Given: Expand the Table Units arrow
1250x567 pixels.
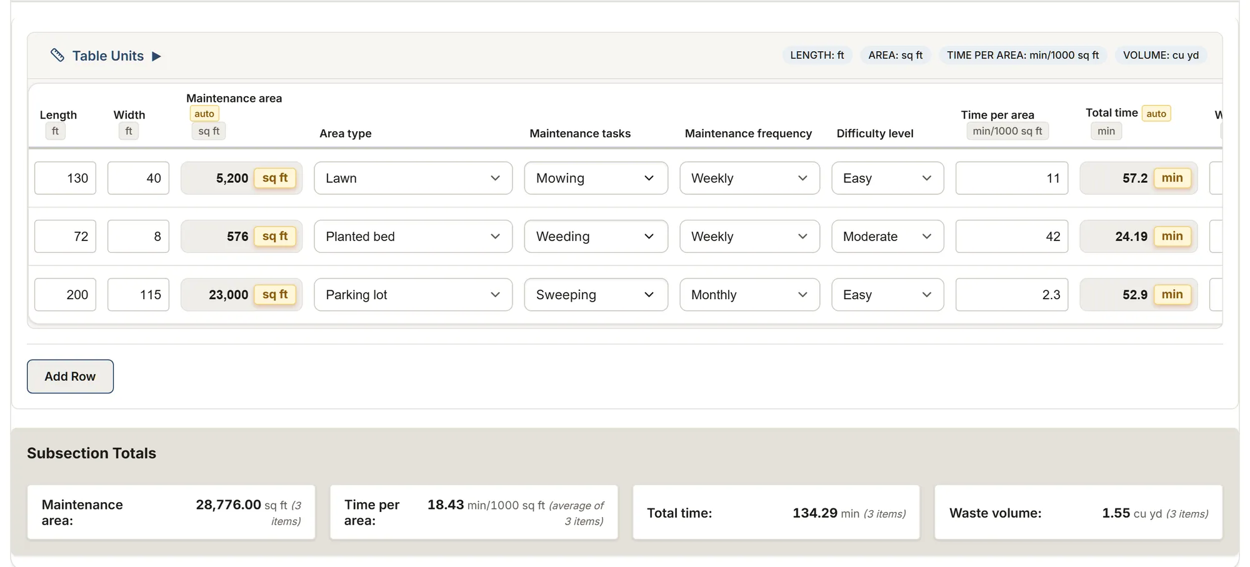Looking at the screenshot, I should coord(156,56).
